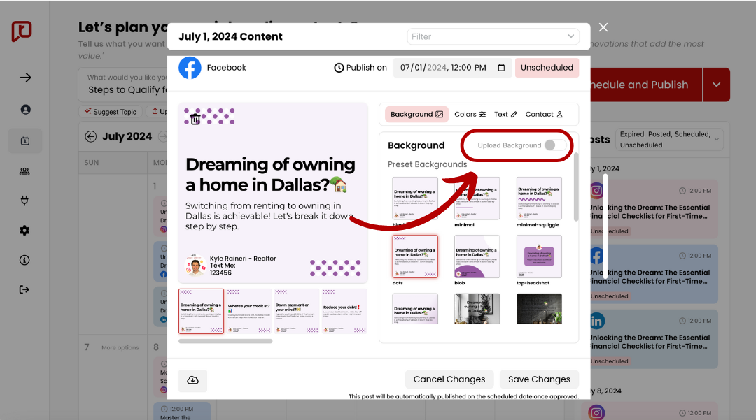Open integrations plug icon in sidebar
This screenshot has width=756, height=420.
coord(24,201)
